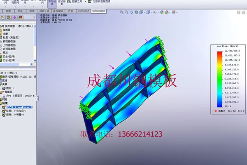Open dropdown arrow next to Apply Scene
This screenshot has height=165, width=247.
(x=170, y=12)
